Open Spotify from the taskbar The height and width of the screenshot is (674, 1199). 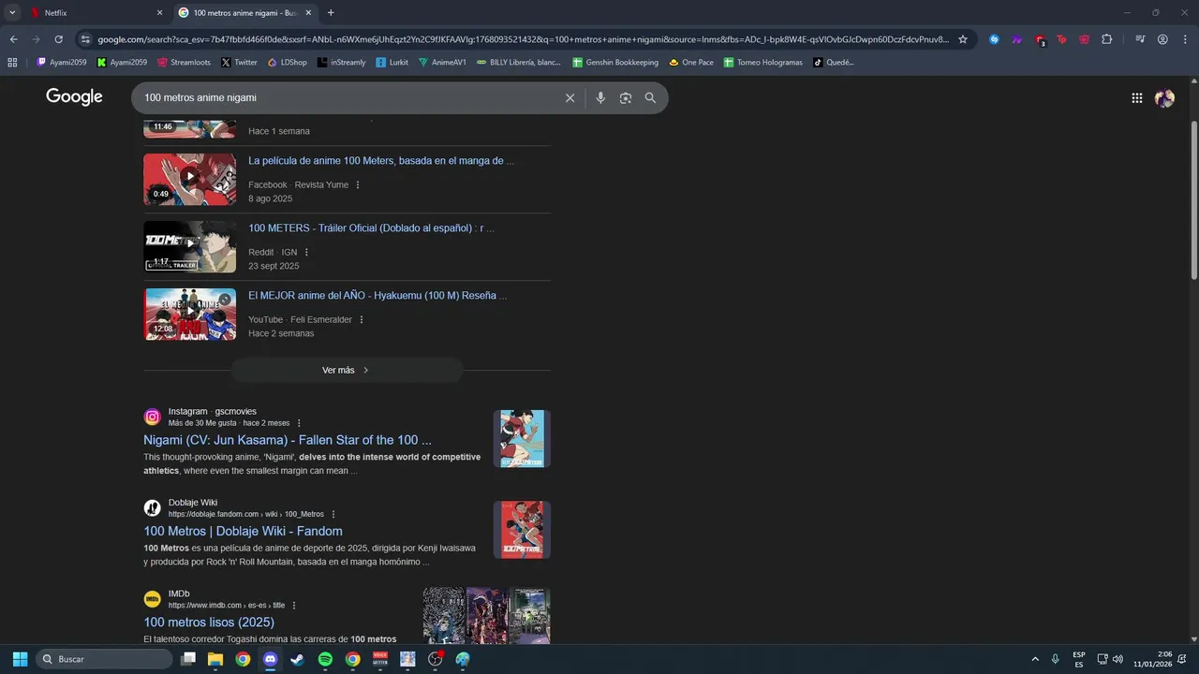(325, 659)
